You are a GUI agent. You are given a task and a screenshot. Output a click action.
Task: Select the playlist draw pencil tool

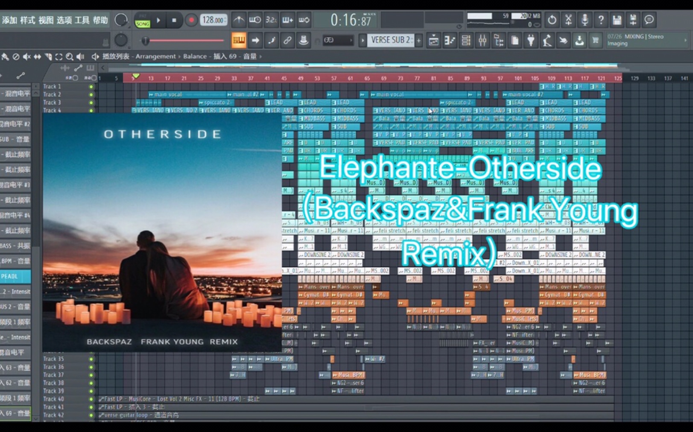(5, 56)
